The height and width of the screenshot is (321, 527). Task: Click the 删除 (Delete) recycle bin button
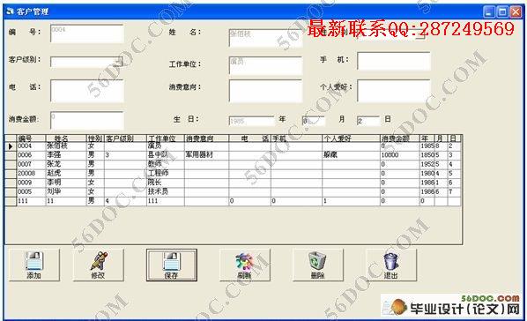(x=318, y=265)
